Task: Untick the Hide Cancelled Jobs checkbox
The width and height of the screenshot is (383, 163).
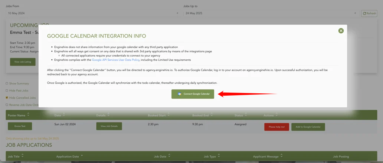Action: (x=7, y=98)
